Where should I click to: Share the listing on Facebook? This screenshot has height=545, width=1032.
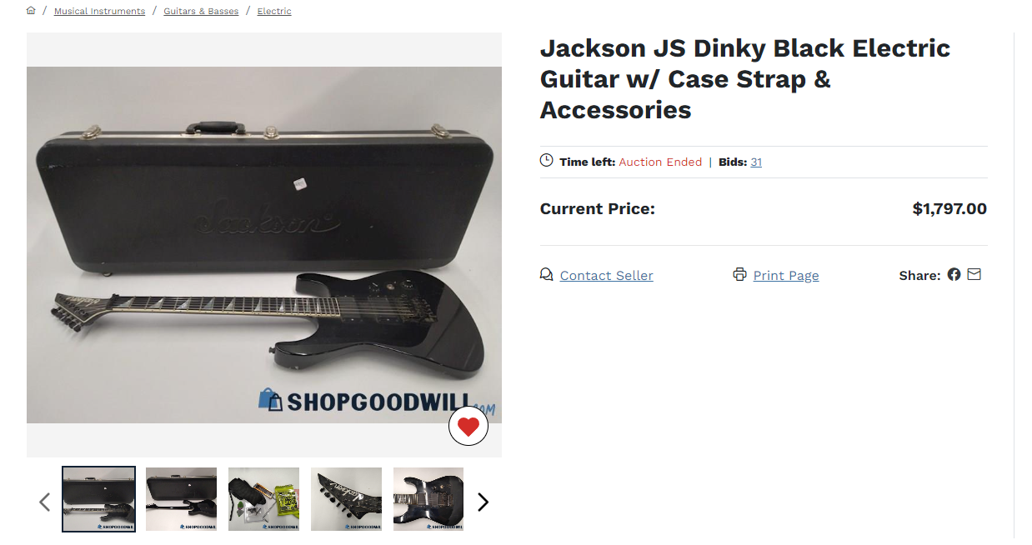(954, 274)
